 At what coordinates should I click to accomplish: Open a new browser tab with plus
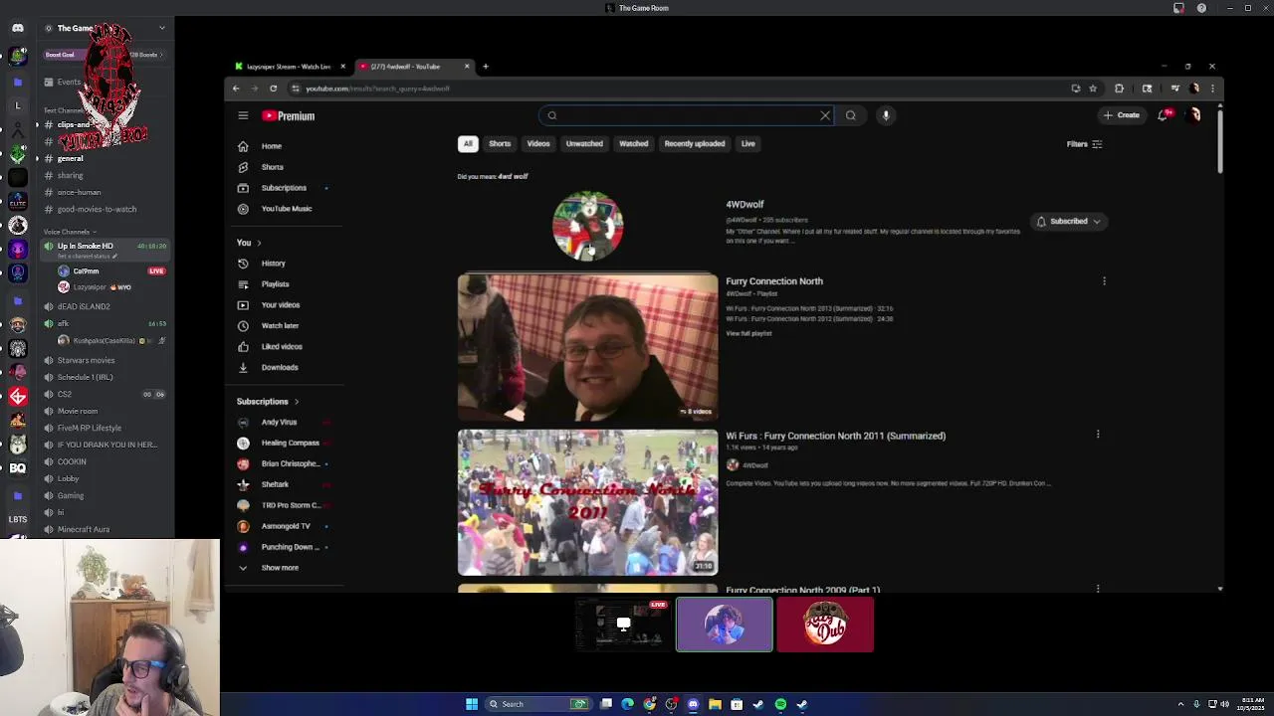pos(486,67)
